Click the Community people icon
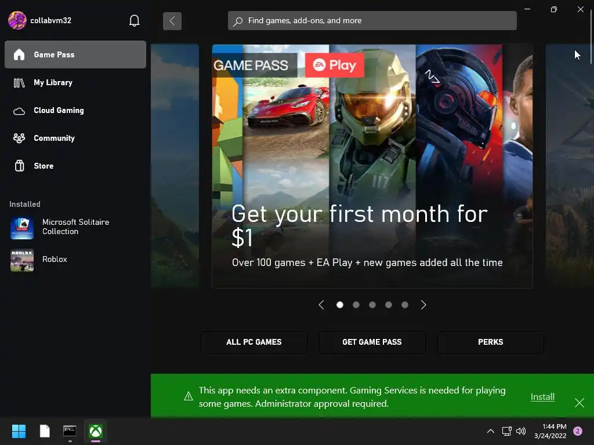 (19, 138)
